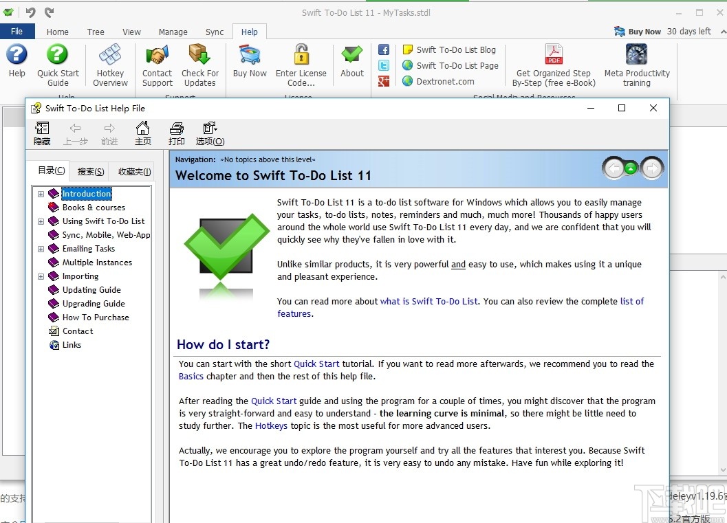Switch to the Sync ribbon tab
The height and width of the screenshot is (523, 727).
[214, 32]
